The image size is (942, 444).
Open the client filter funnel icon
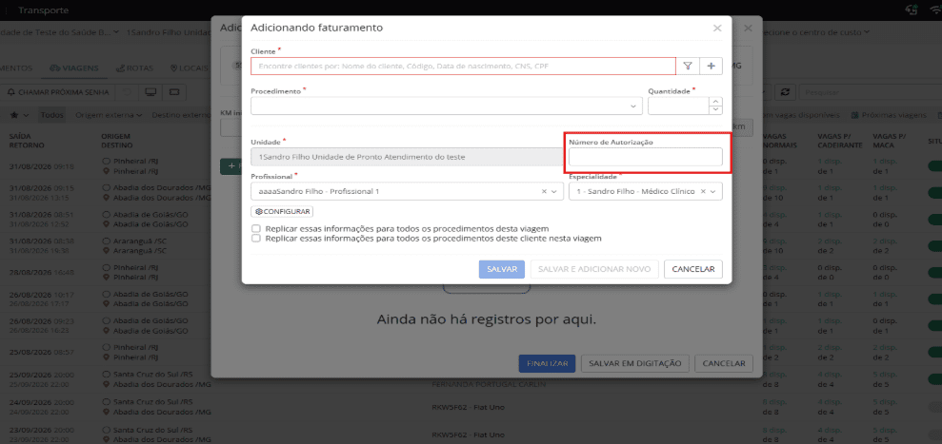coord(688,66)
